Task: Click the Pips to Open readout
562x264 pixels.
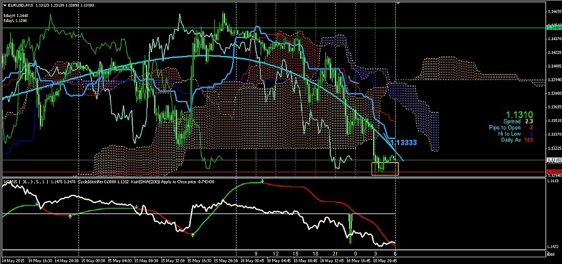Action: coord(511,127)
